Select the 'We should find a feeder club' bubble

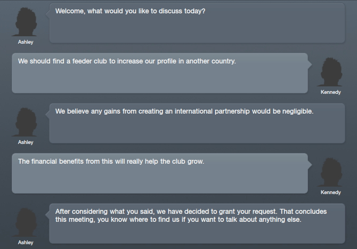point(160,73)
